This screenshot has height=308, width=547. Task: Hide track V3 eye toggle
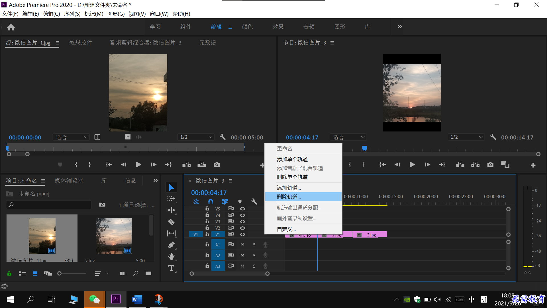point(242,222)
